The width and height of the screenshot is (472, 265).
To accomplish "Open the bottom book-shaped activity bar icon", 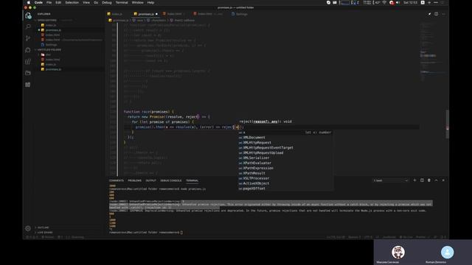I will pyautogui.click(x=28, y=85).
